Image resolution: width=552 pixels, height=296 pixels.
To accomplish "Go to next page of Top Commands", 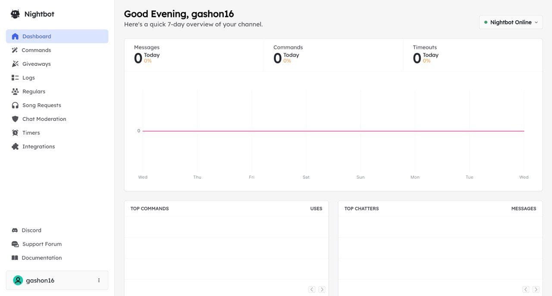I will (x=322, y=290).
